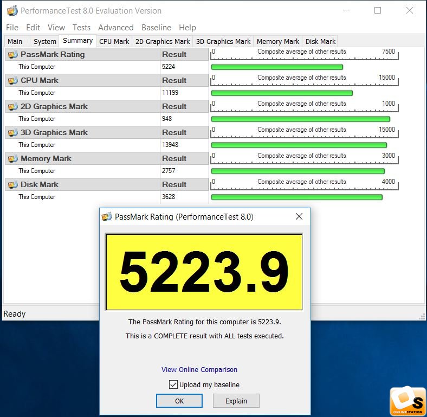The image size is (427, 417).
Task: Switch to the Memory Mark tab
Action: 278,41
